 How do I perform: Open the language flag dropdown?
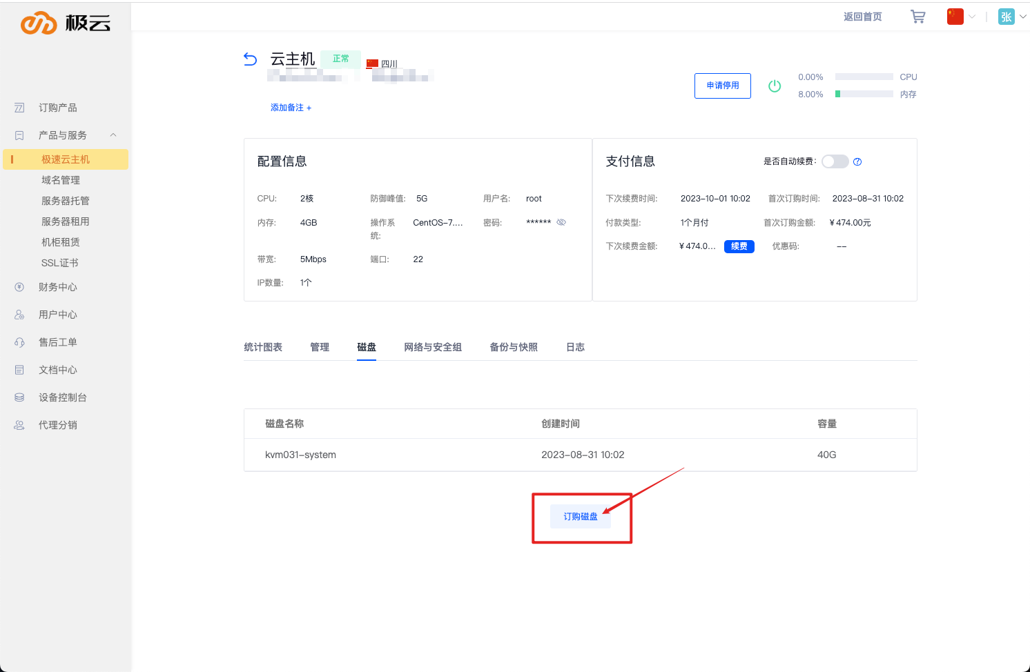[961, 17]
